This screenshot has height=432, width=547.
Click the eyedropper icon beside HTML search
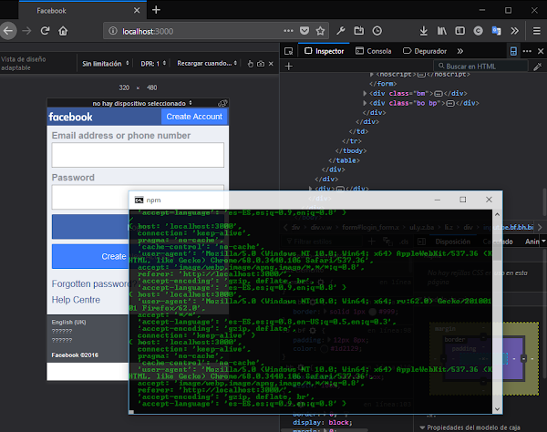pyautogui.click(x=538, y=67)
